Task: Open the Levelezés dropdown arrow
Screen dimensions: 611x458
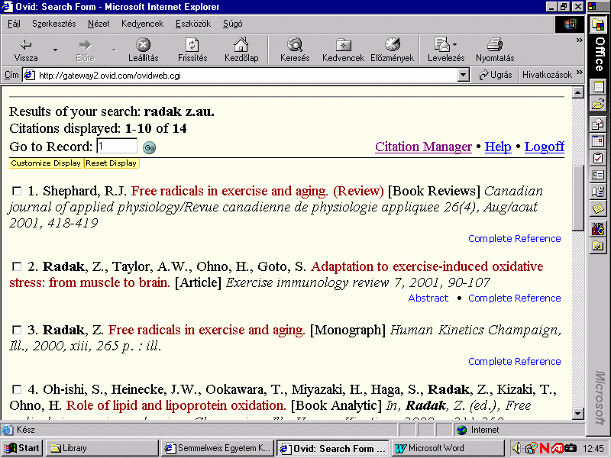Action: pyautogui.click(x=454, y=44)
